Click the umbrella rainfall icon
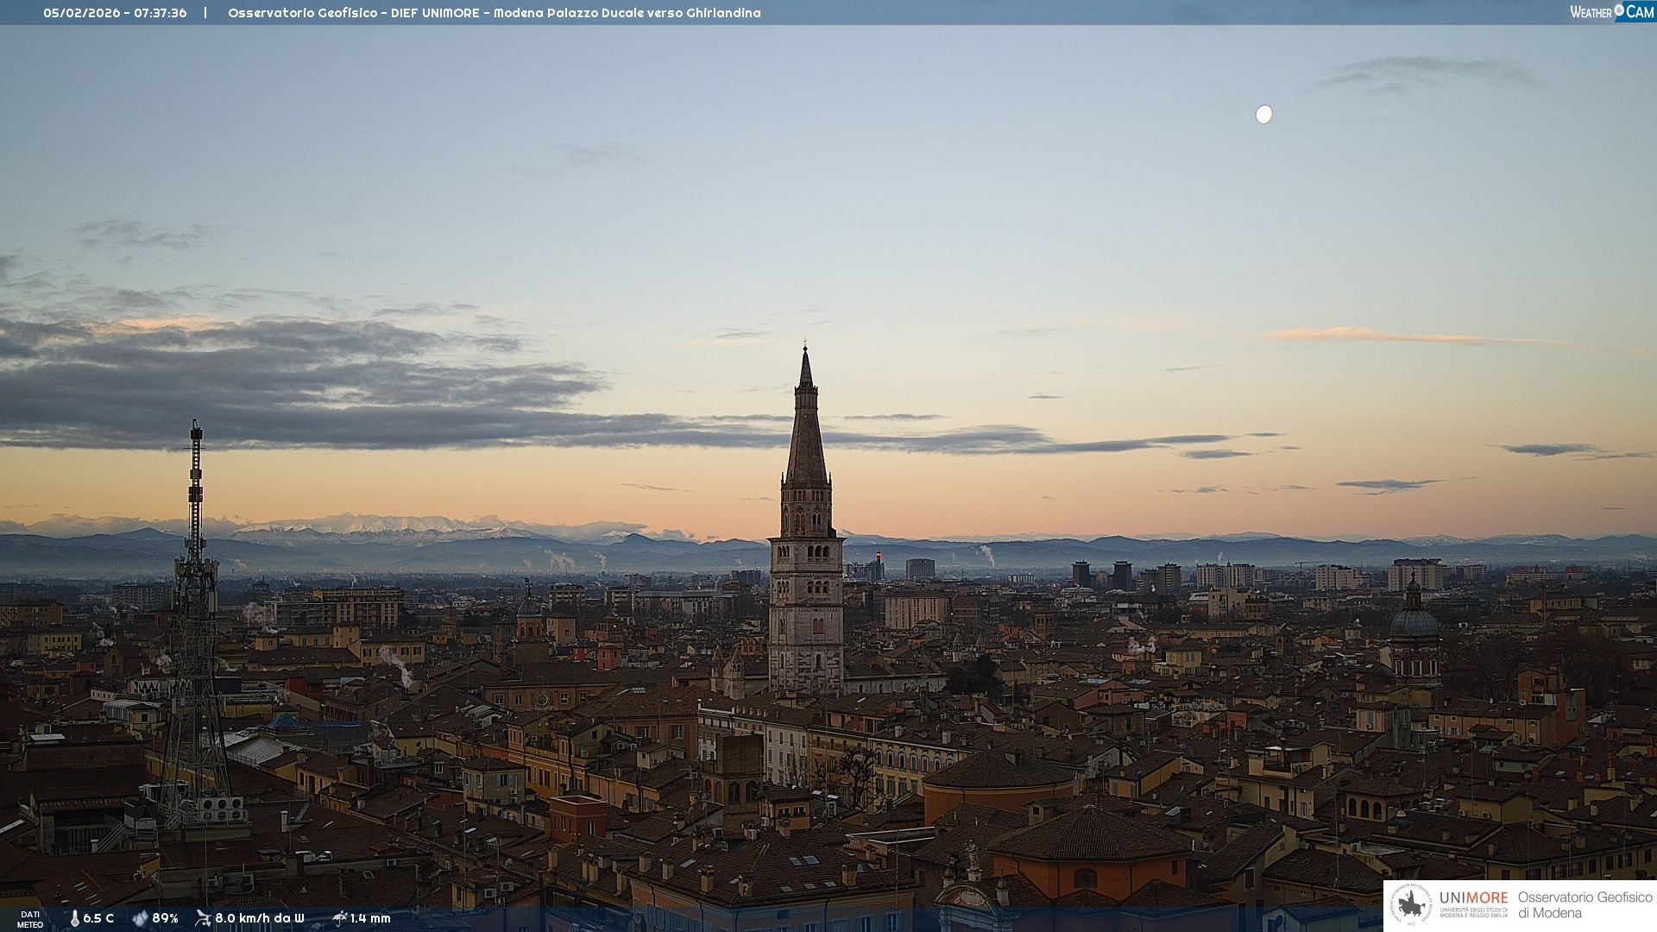The image size is (1657, 932). click(339, 918)
